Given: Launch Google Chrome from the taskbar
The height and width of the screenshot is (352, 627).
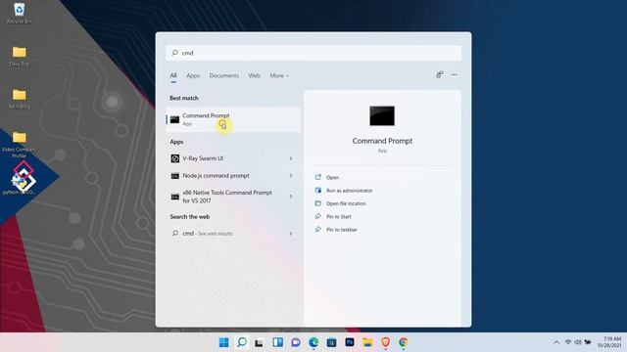Looking at the screenshot, I should (403, 342).
